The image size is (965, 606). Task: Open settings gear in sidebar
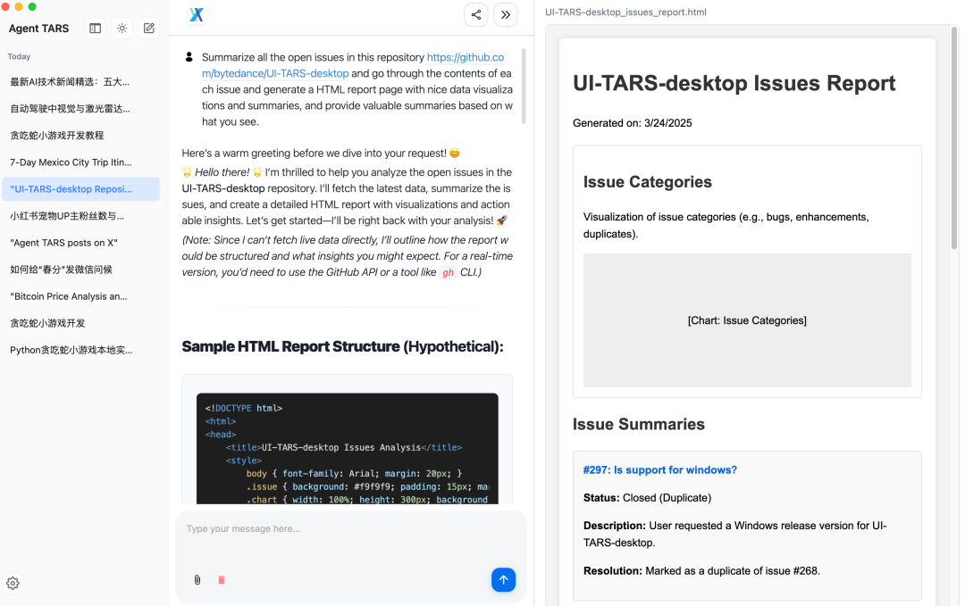tap(13, 584)
